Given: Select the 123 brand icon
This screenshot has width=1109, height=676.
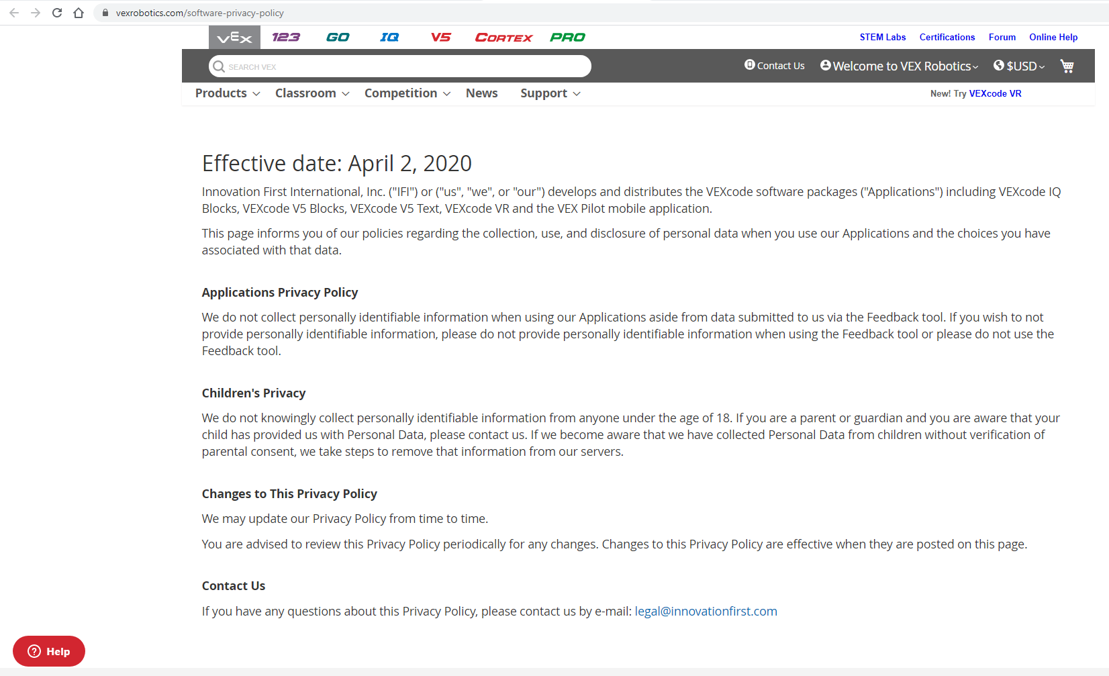Looking at the screenshot, I should (285, 37).
